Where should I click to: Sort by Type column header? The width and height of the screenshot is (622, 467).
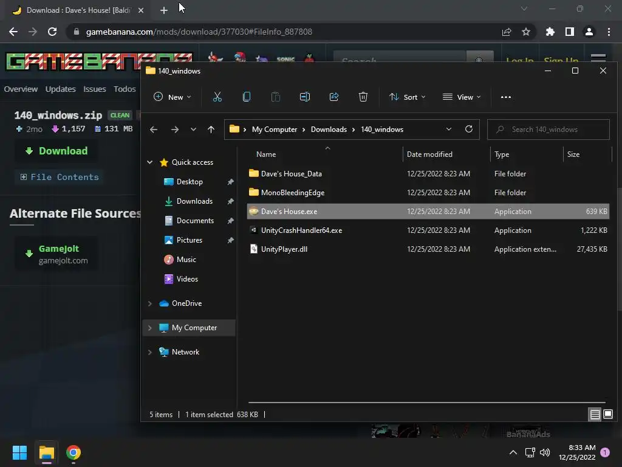502,154
